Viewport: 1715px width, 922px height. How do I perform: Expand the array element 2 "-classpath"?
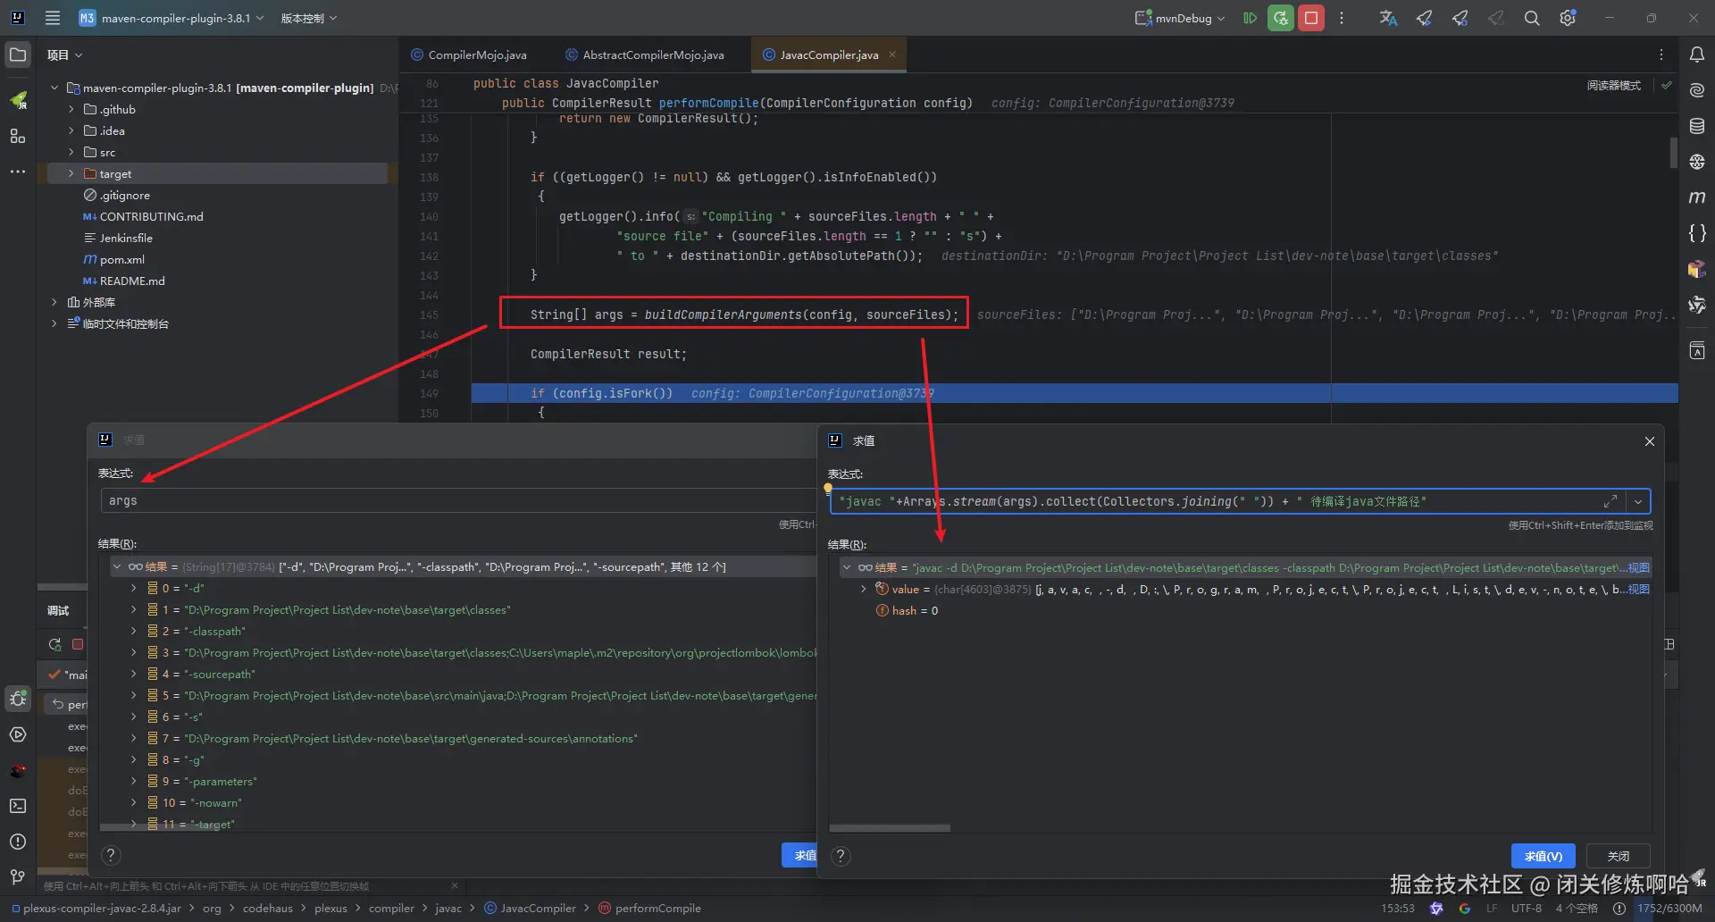(x=134, y=631)
